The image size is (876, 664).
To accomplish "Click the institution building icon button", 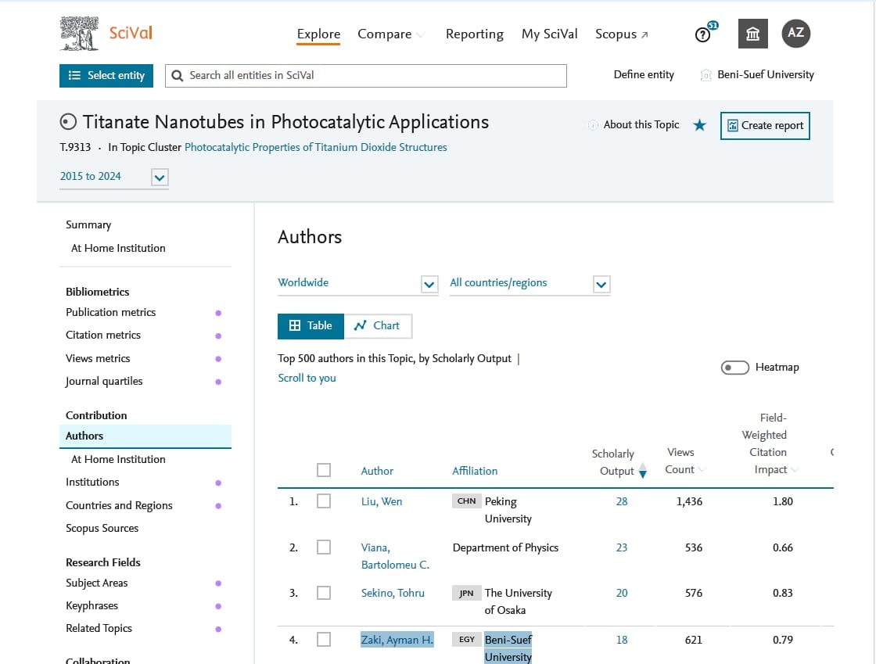I will pyautogui.click(x=752, y=34).
